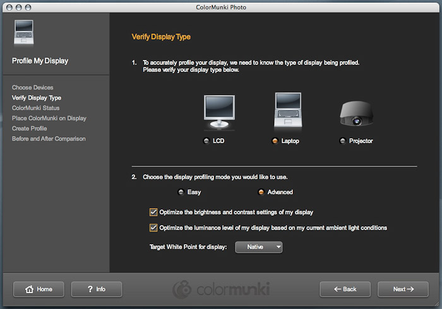Select Advanced profiling mode
This screenshot has width=442, height=309.
261,192
